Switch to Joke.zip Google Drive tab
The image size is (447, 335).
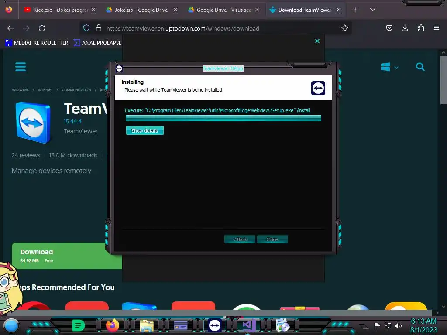coord(141,10)
